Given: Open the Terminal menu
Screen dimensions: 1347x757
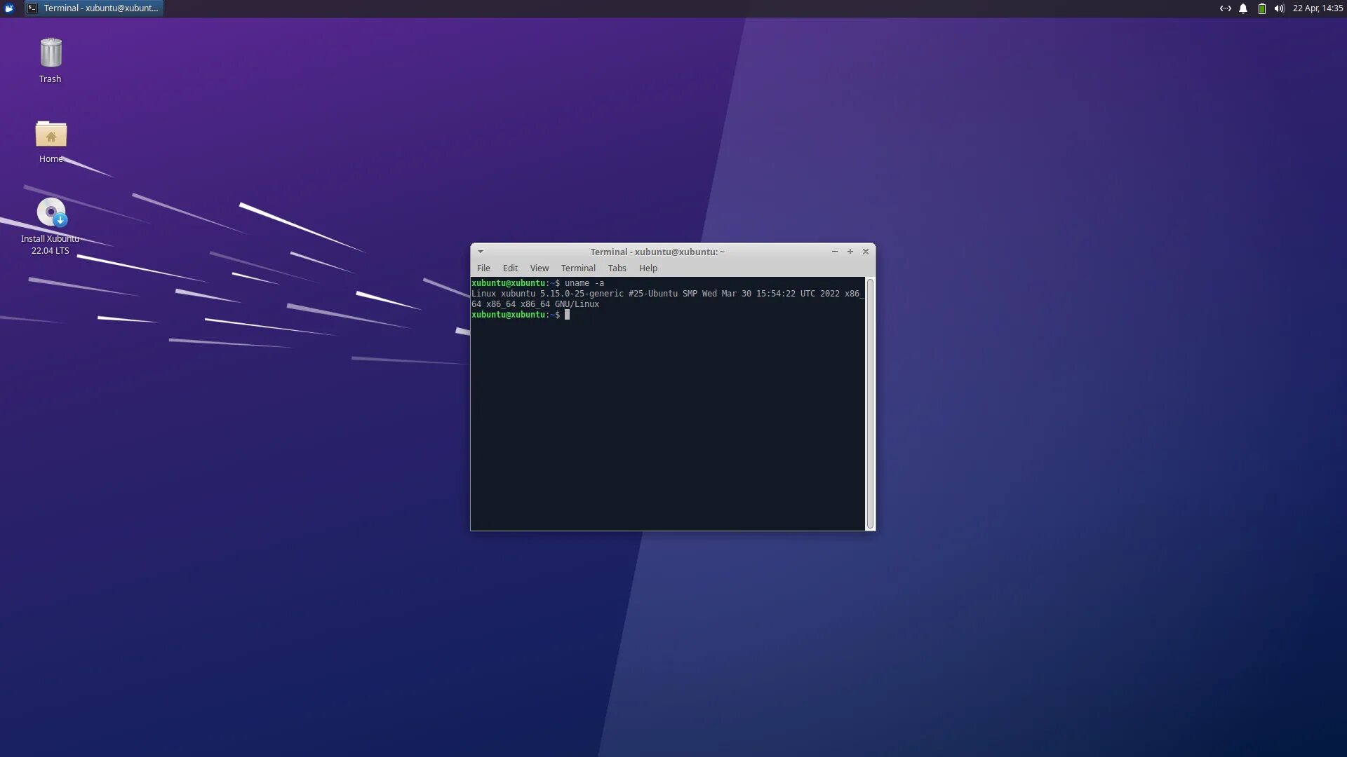Looking at the screenshot, I should pos(577,268).
